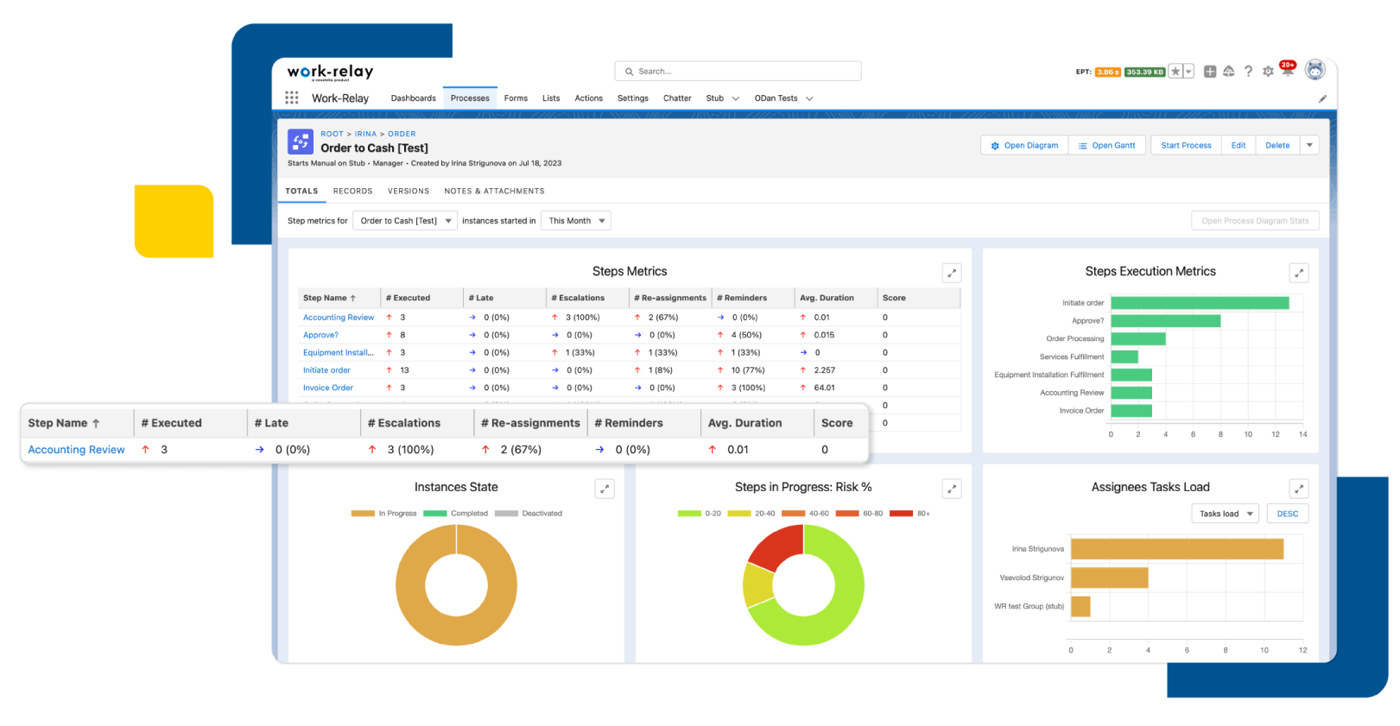The height and width of the screenshot is (726, 1400).
Task: Expand the Steps Execution Metrics panel
Action: 1299,273
